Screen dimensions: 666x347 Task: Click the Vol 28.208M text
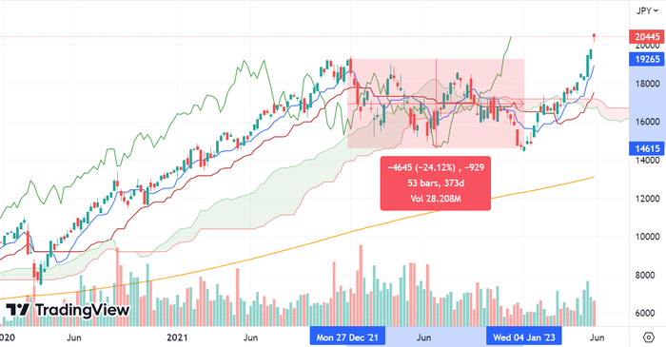(x=436, y=199)
